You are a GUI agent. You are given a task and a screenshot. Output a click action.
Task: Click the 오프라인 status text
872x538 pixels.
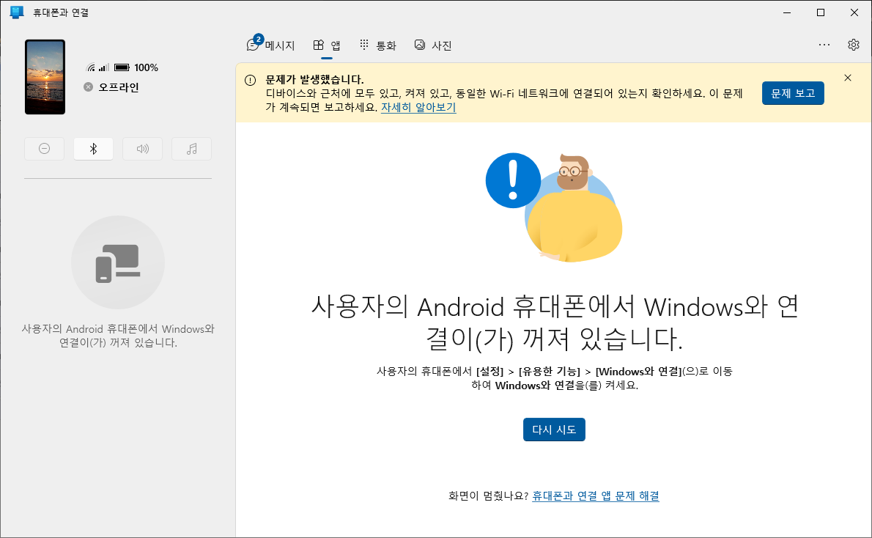coord(119,87)
